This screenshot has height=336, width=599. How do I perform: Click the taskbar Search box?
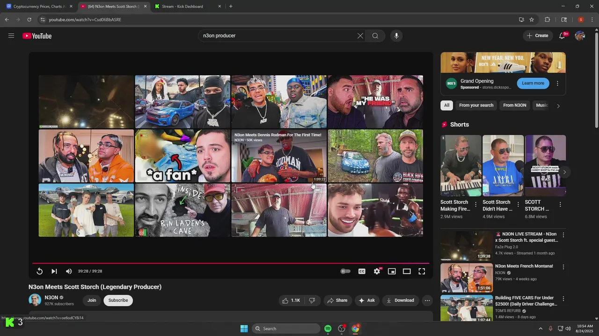coord(286,329)
